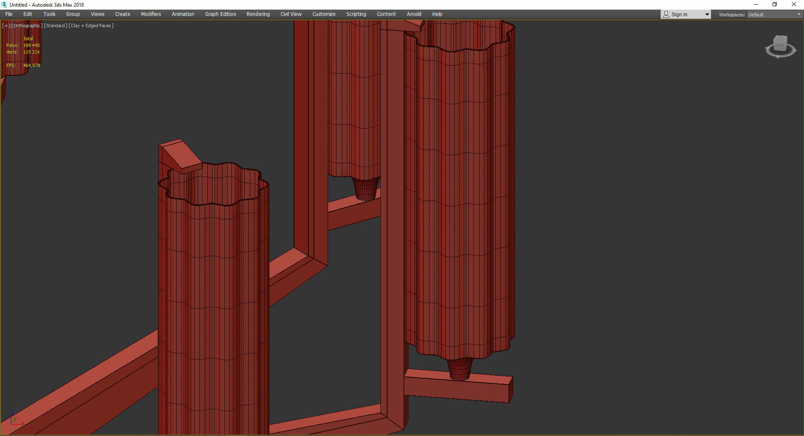Open the File menu
The height and width of the screenshot is (436, 804).
[9, 14]
